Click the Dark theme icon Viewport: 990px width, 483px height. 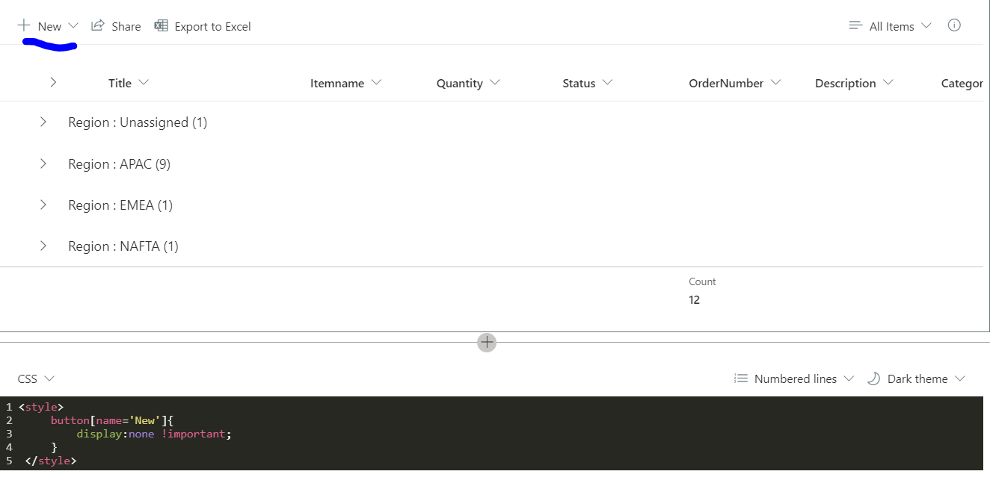click(874, 378)
